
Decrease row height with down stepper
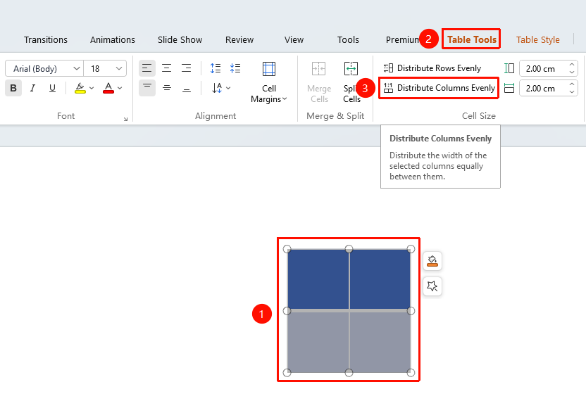(572, 72)
